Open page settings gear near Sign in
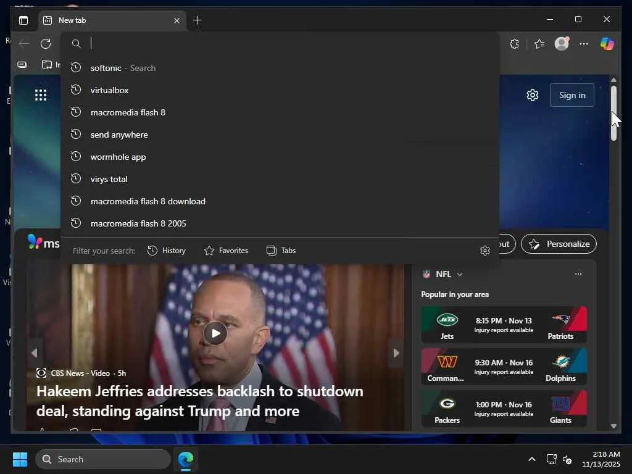This screenshot has height=474, width=632. click(533, 95)
